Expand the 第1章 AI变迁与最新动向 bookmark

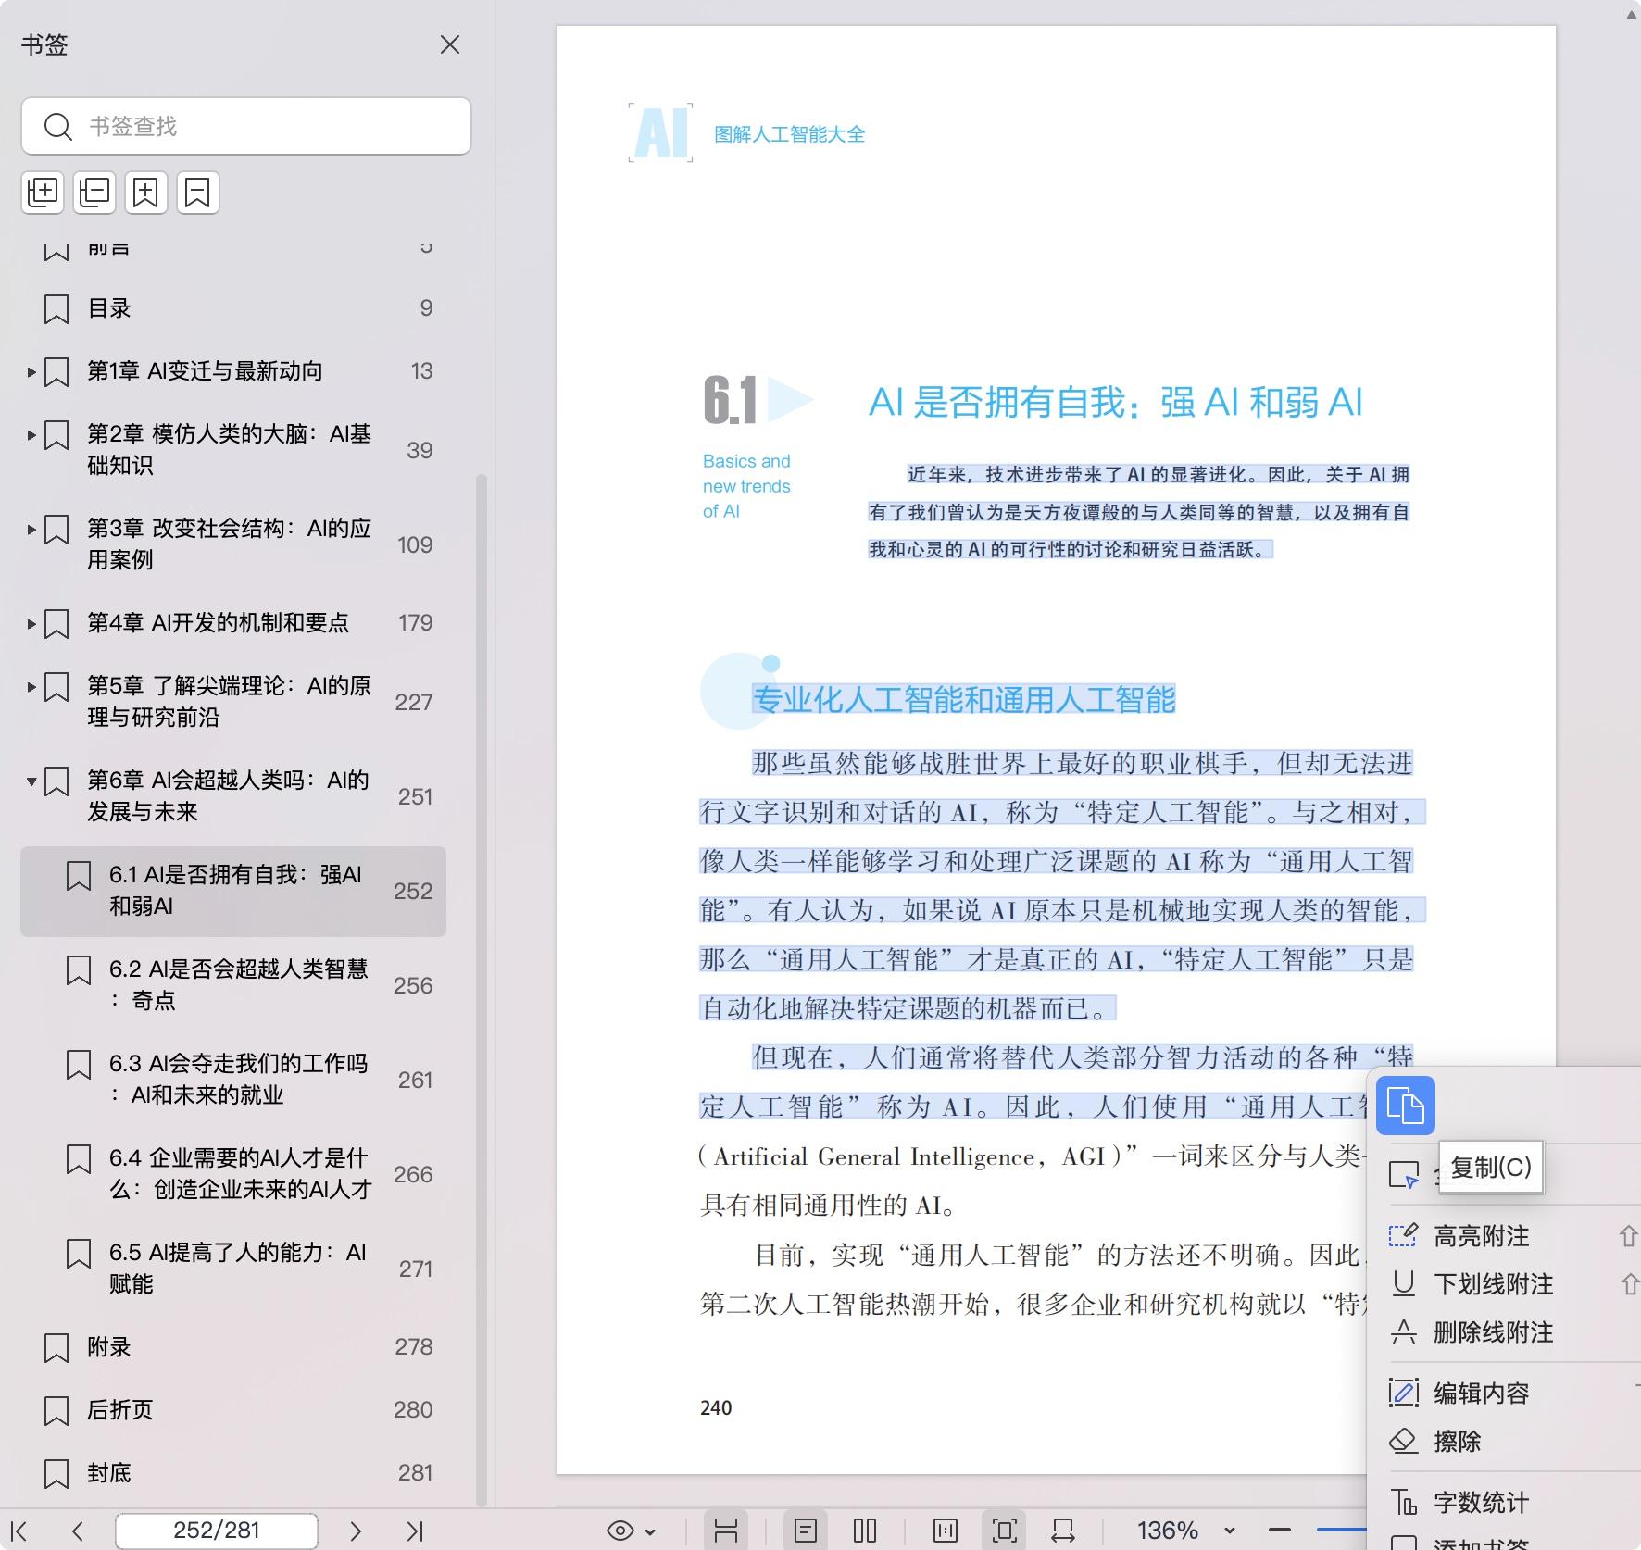click(x=31, y=372)
